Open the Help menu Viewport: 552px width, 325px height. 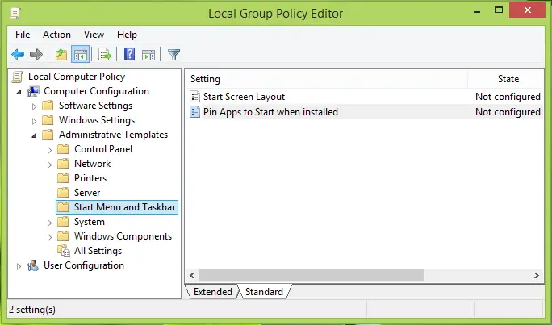(x=127, y=35)
